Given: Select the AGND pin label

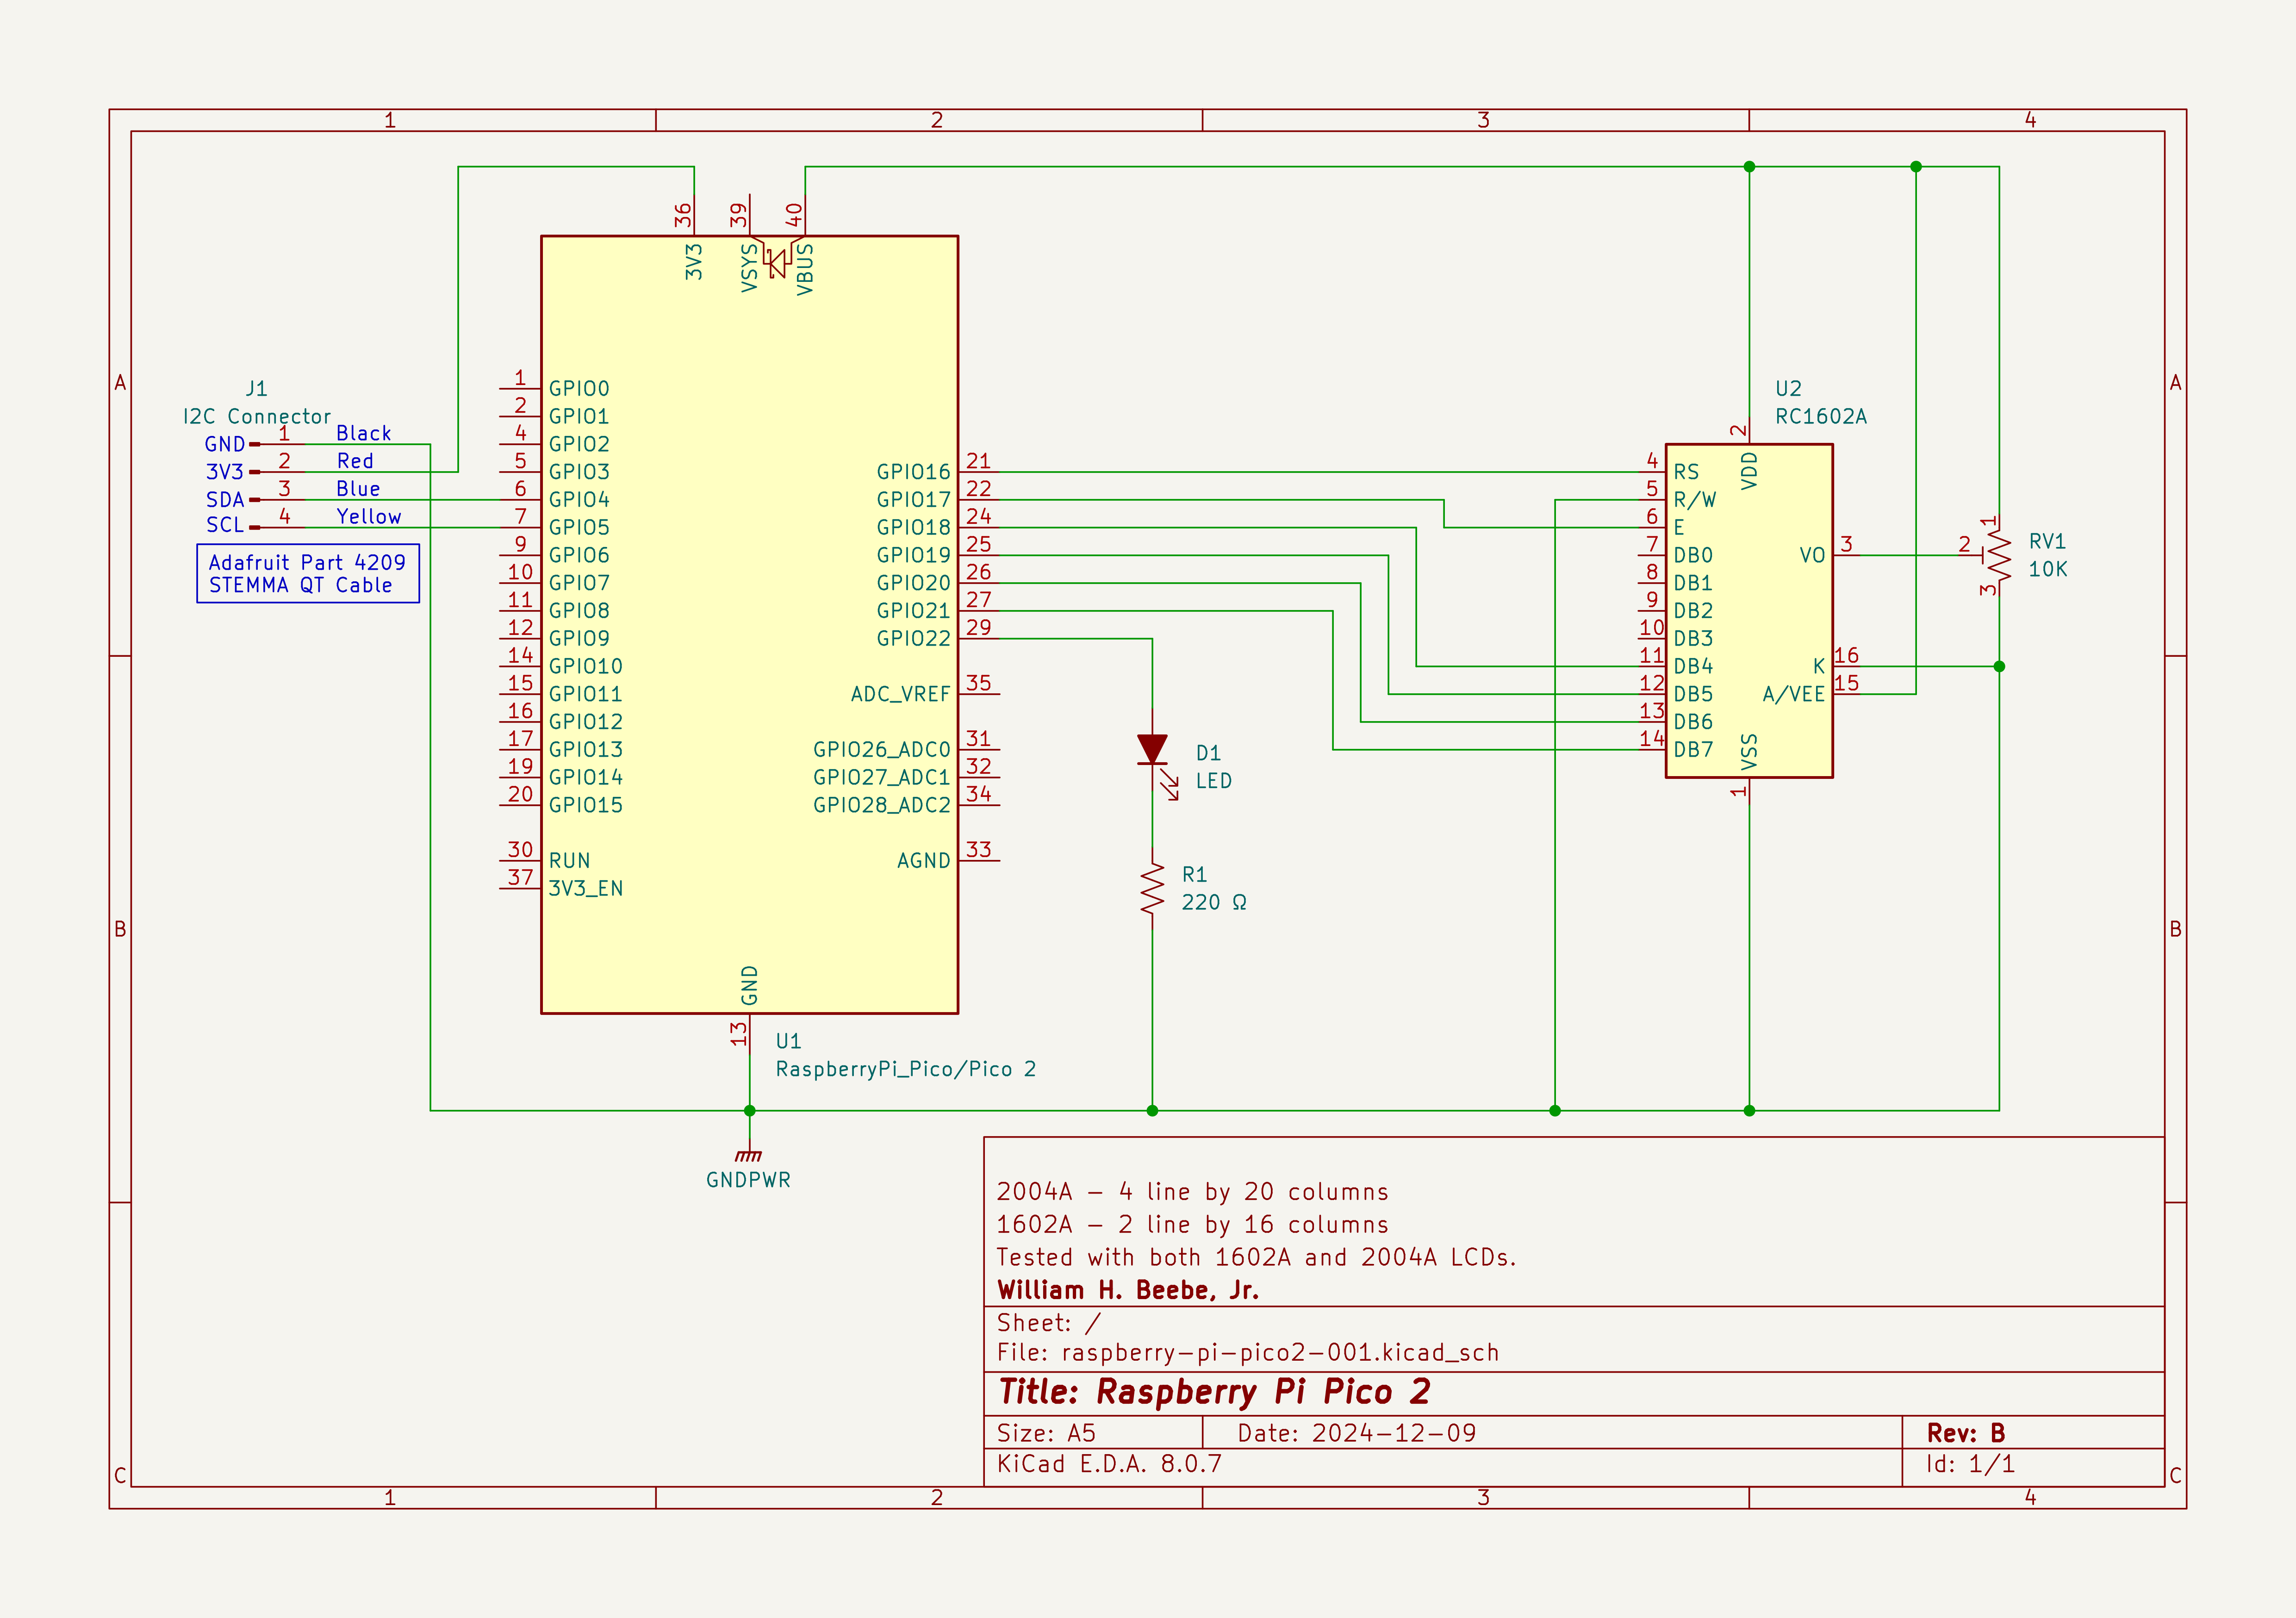Looking at the screenshot, I should [923, 860].
